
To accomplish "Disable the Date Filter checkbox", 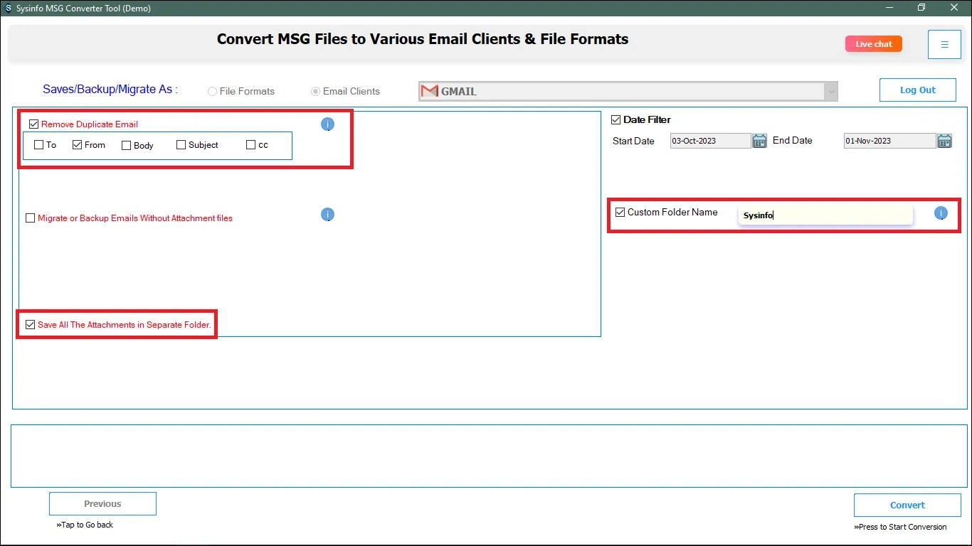I will coord(616,120).
